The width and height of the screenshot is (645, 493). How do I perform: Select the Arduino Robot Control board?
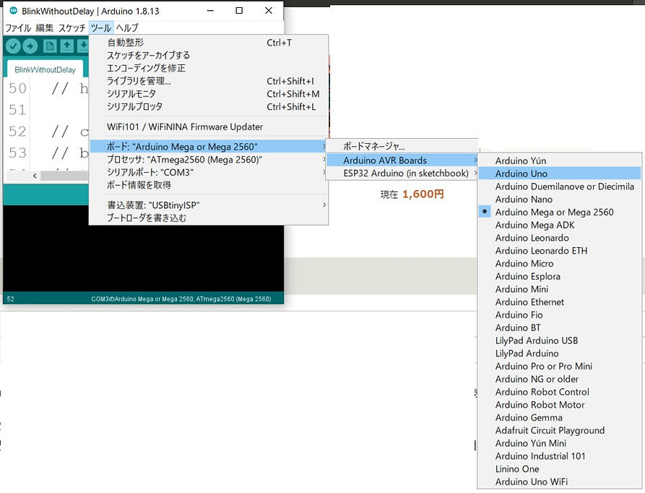click(560, 392)
